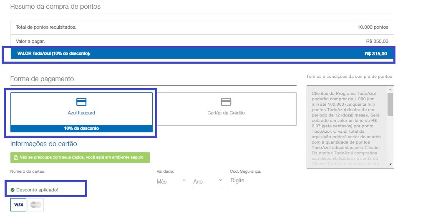Screen dimensions: 428x216
Task: Choose the Visa card brand icon
Action: [18, 205]
